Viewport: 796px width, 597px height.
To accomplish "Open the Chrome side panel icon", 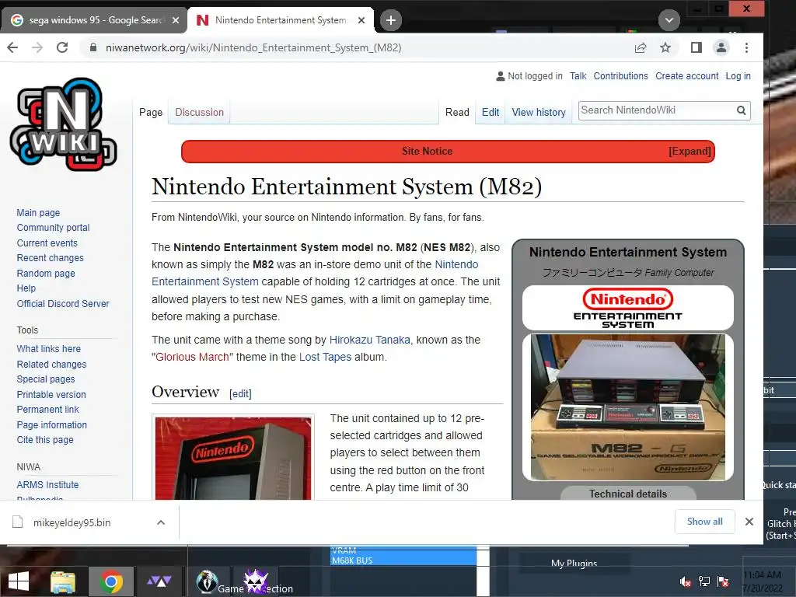I will [696, 47].
